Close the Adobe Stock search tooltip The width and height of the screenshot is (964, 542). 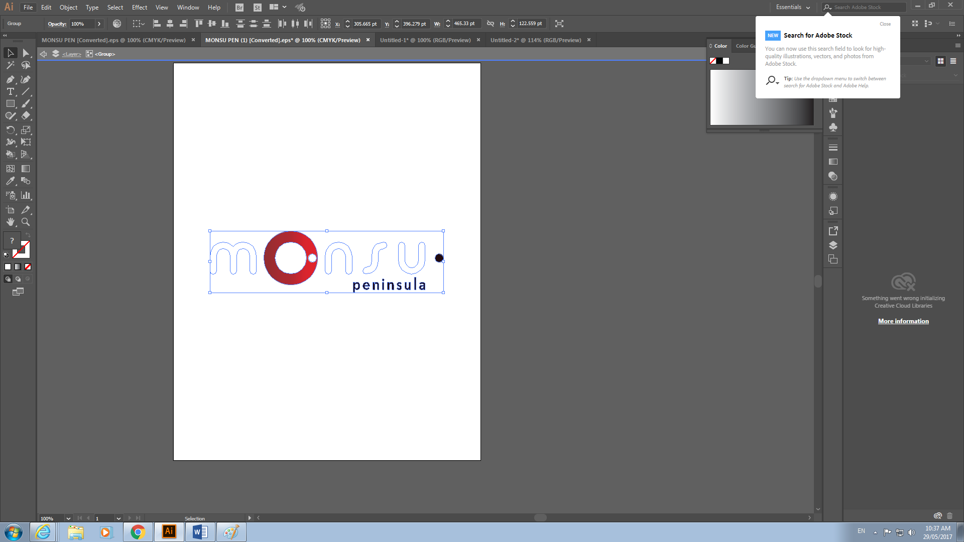point(885,24)
